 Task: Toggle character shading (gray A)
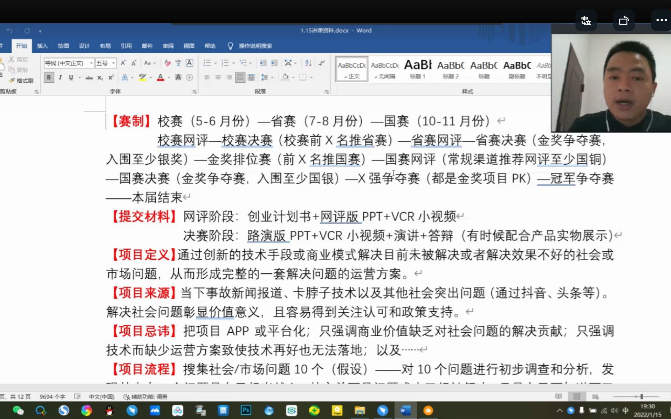178,77
